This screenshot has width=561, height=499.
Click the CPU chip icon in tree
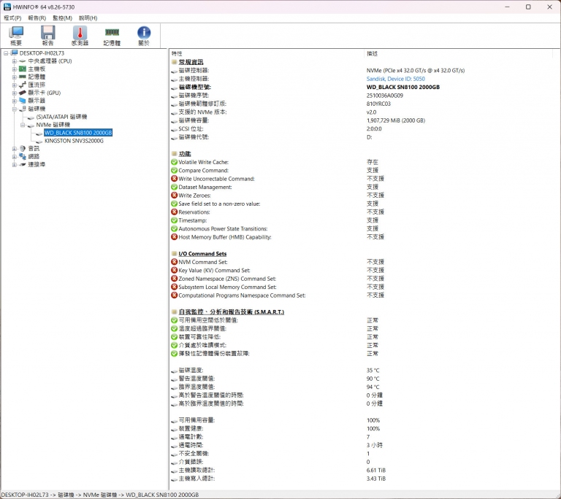point(23,61)
